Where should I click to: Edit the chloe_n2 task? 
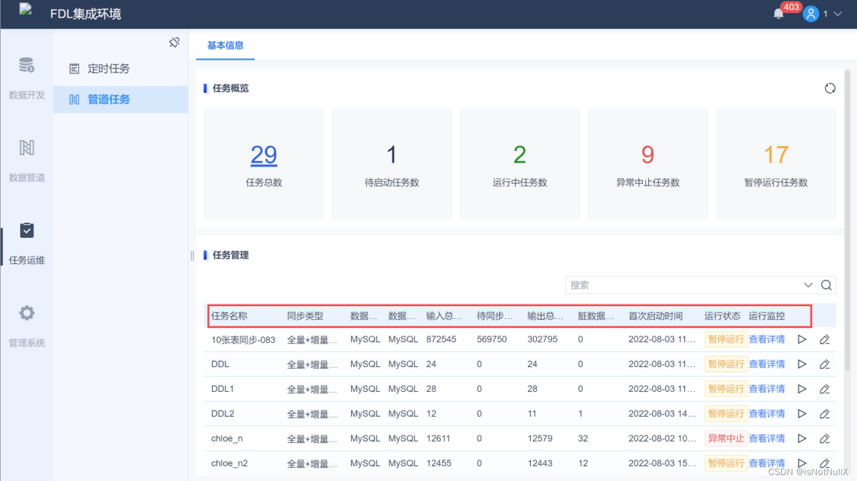coord(824,463)
